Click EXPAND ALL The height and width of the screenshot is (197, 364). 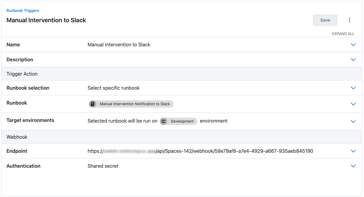(x=343, y=34)
